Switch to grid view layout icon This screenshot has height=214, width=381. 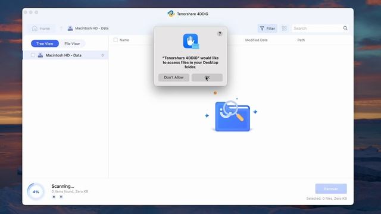click(x=284, y=29)
